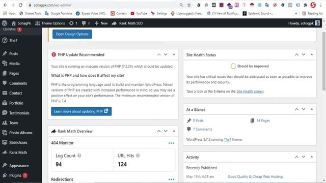Open the comments bubble in admin bar
326x183 pixels.
(86, 23)
